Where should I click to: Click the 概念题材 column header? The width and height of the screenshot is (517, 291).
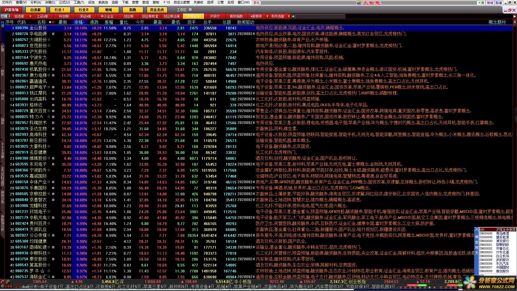click(x=497, y=22)
